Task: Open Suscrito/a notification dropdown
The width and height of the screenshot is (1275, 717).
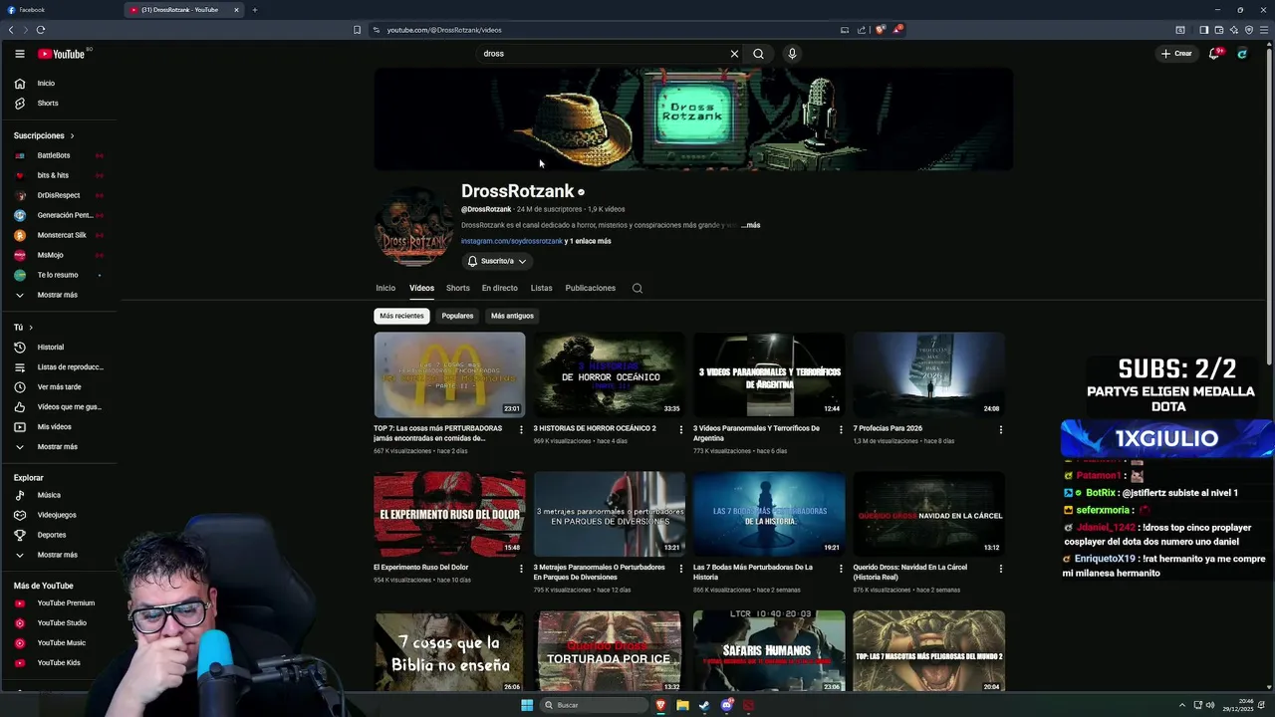Action: 497,261
